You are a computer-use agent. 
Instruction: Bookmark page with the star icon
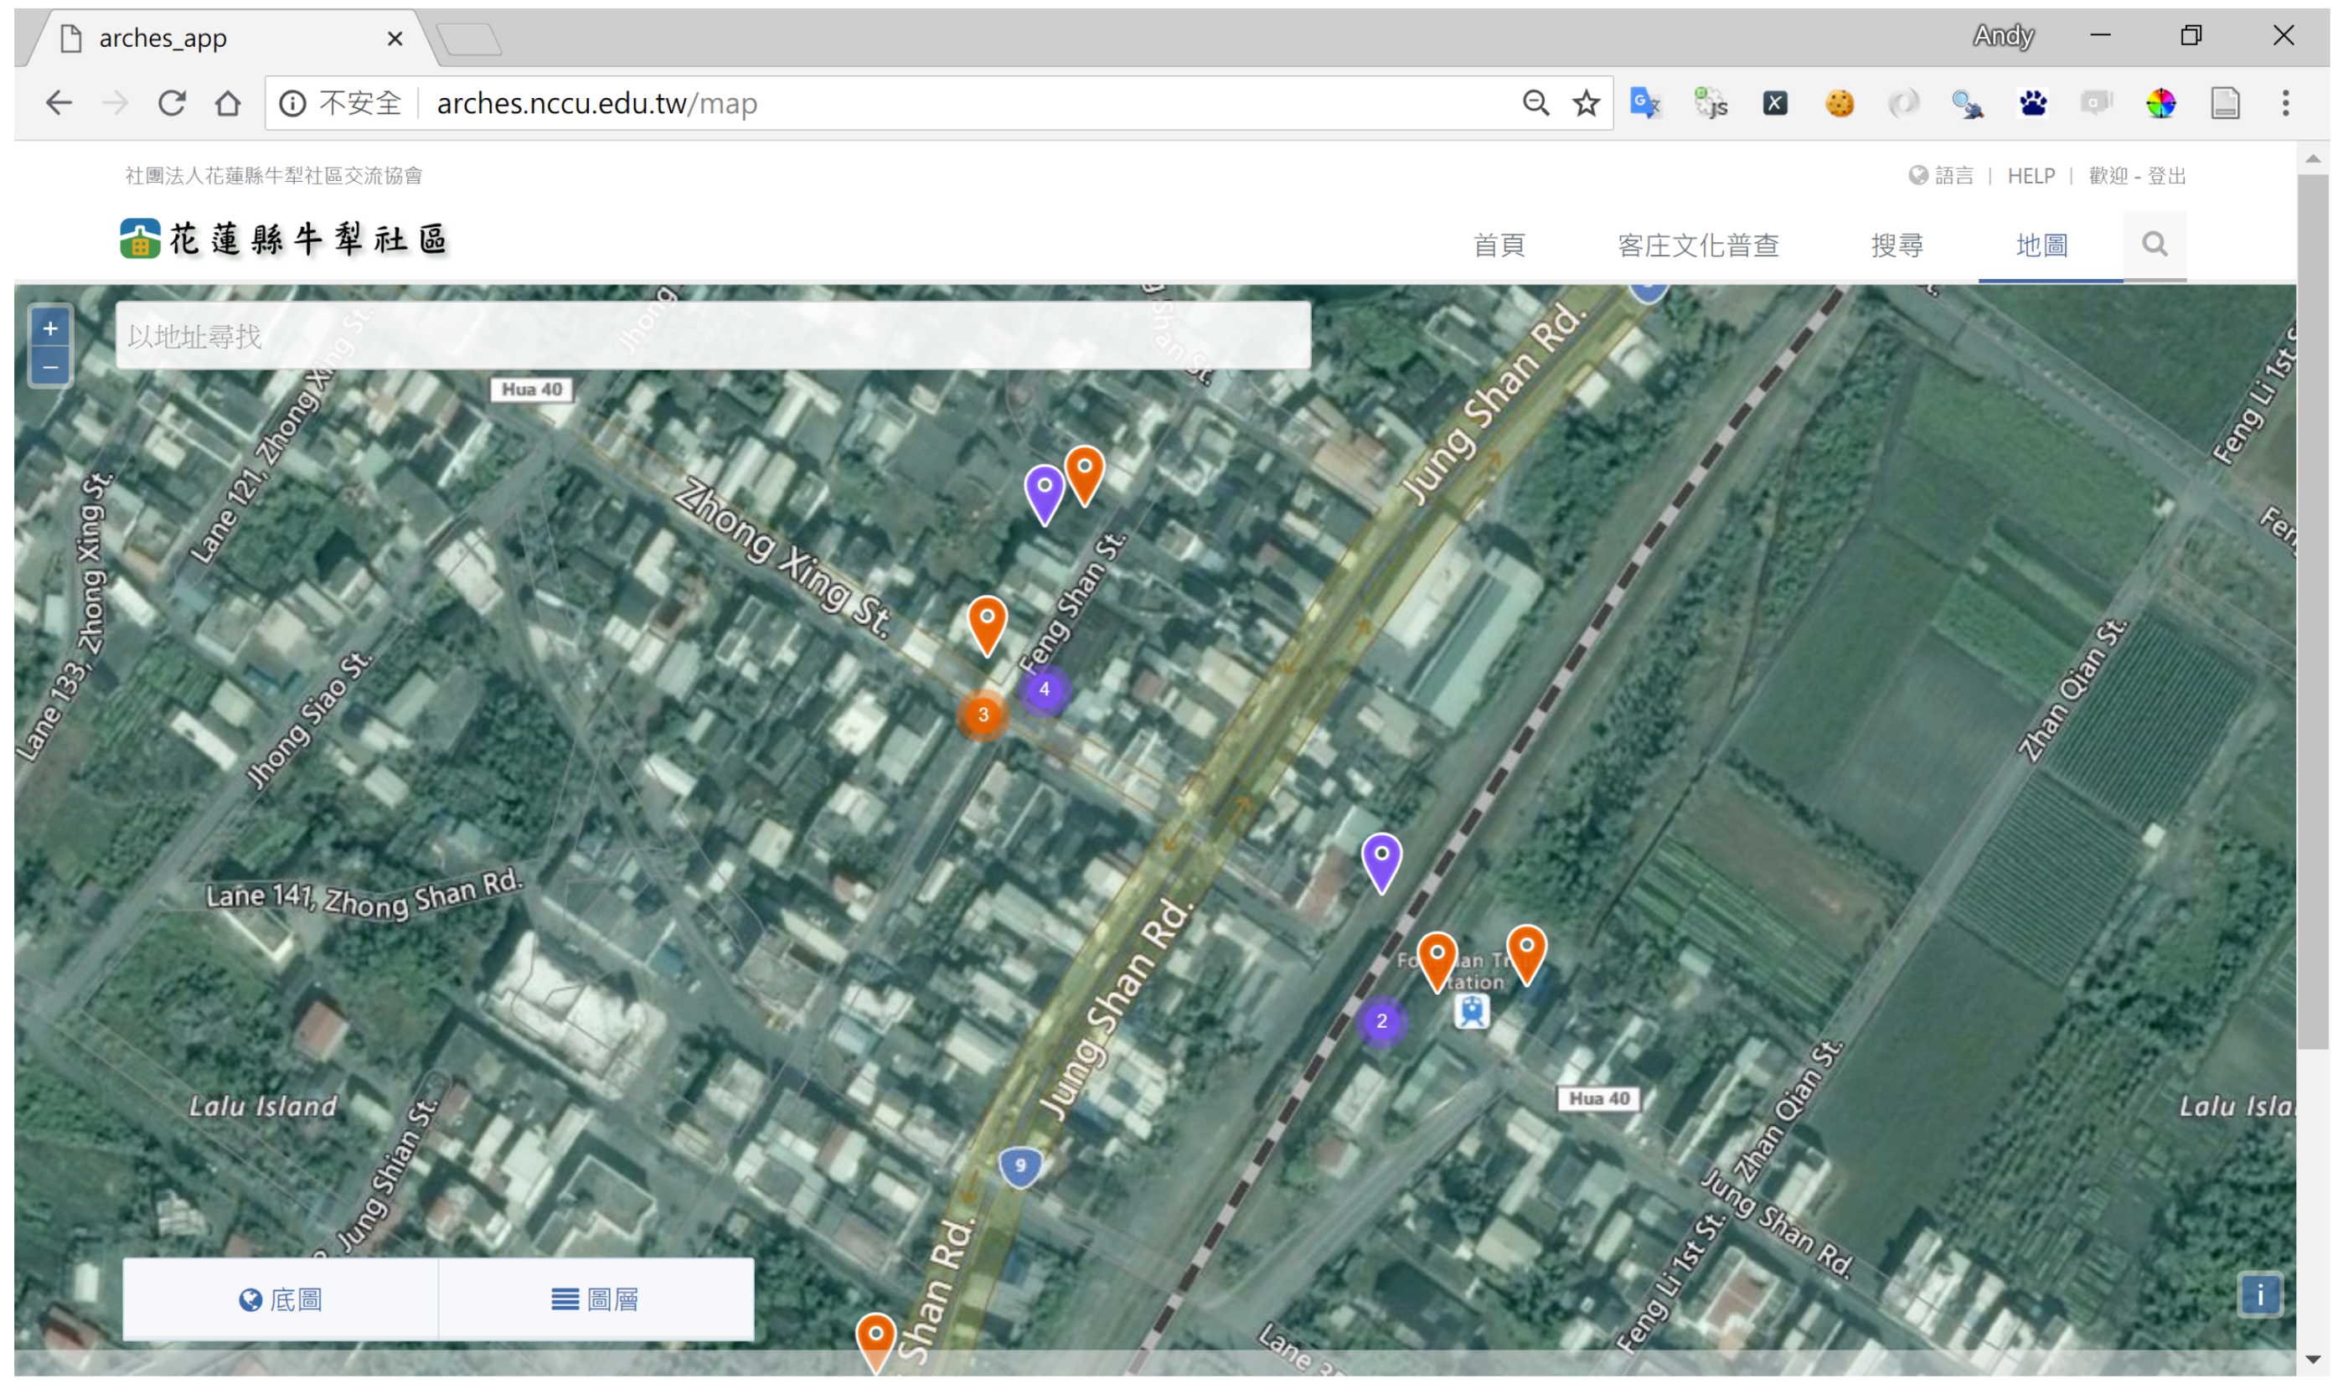coord(1585,103)
